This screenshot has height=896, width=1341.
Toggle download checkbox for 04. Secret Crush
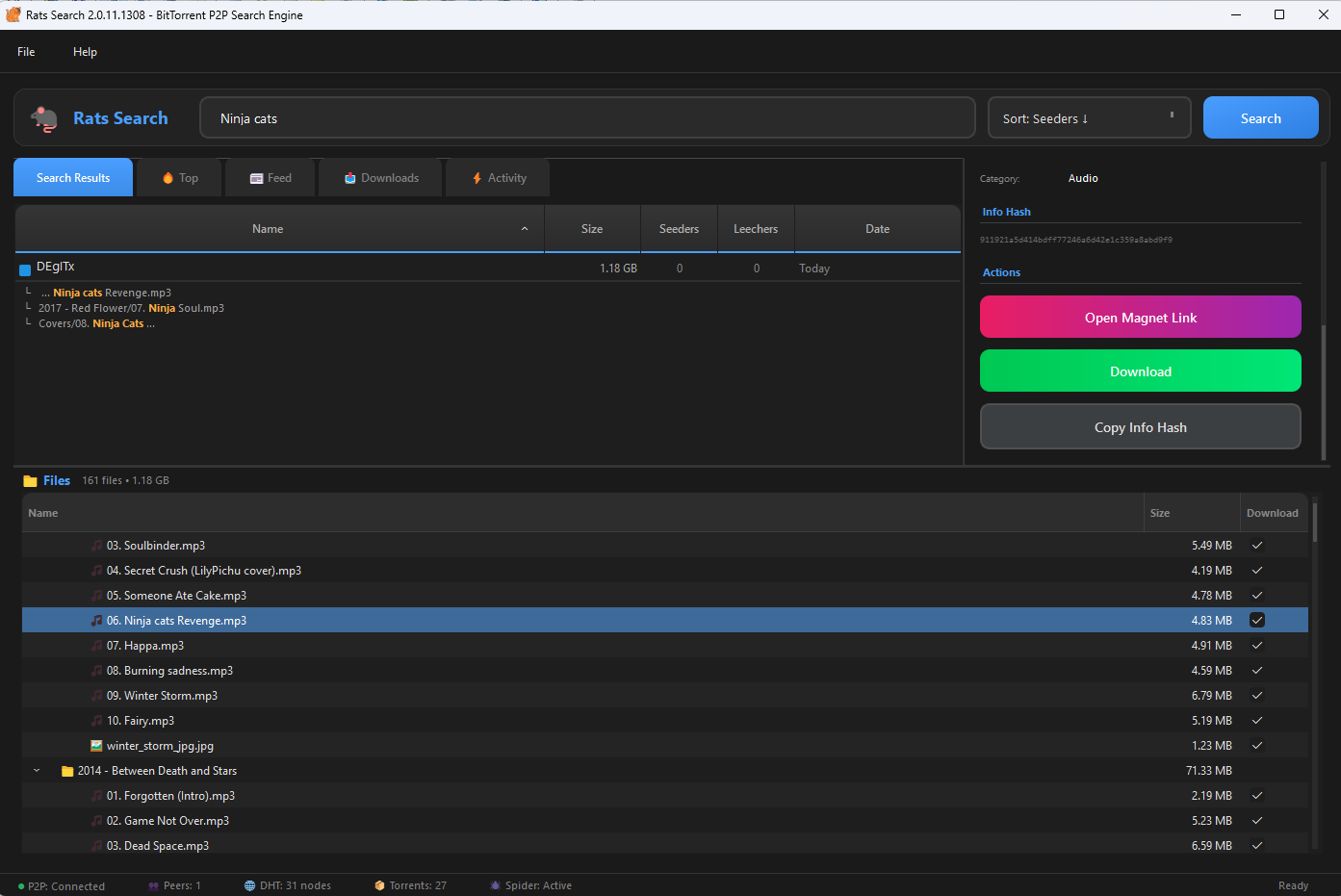(x=1257, y=571)
